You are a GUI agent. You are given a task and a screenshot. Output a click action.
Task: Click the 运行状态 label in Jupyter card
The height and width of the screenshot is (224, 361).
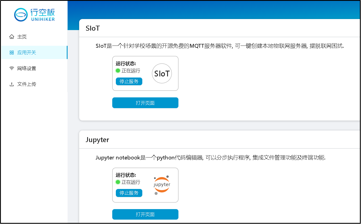[x=126, y=175]
